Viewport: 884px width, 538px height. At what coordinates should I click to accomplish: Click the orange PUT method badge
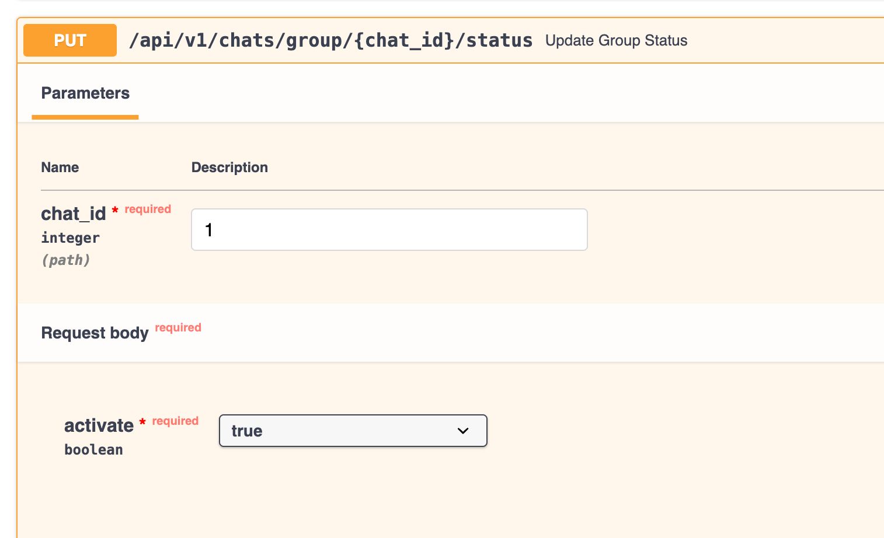click(70, 40)
